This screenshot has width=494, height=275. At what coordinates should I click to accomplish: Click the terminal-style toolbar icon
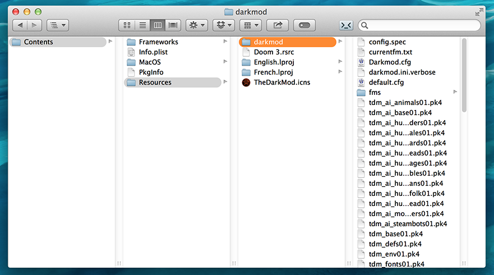point(346,25)
